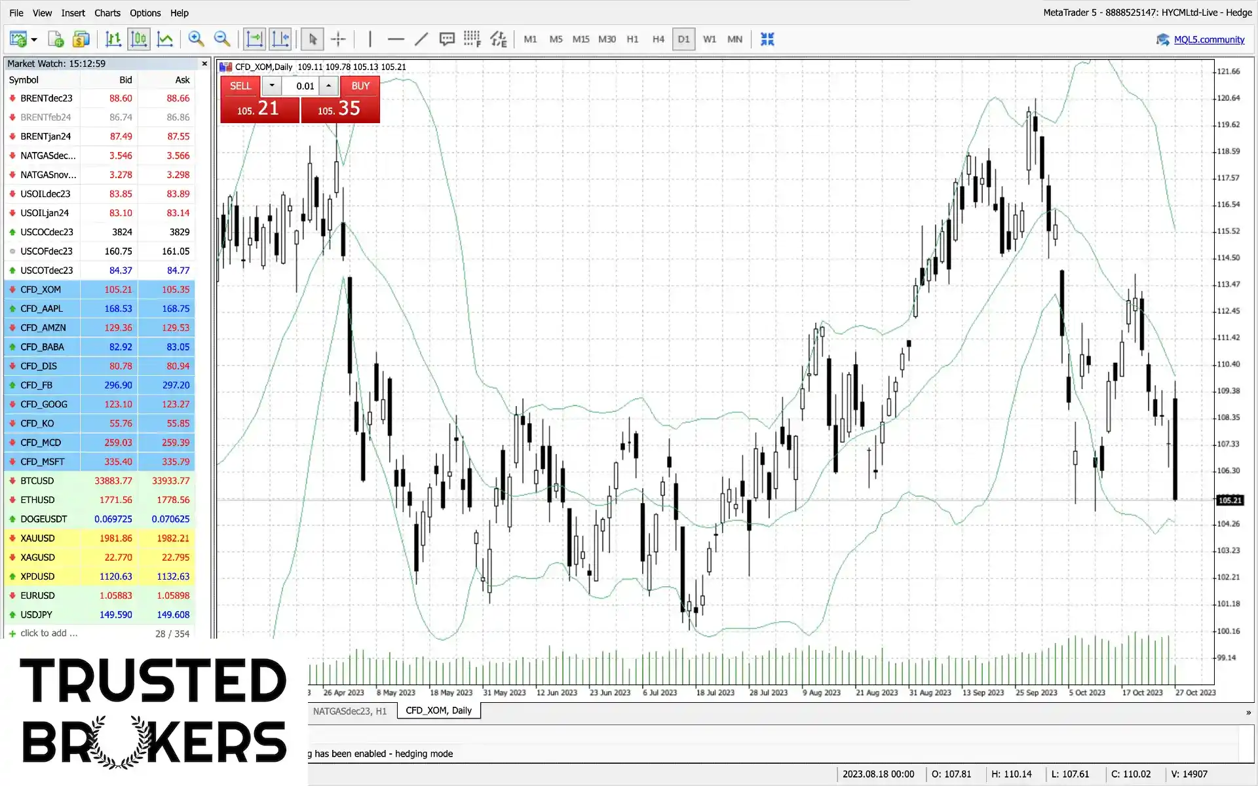Sort Market Watch by Symbol header
The width and height of the screenshot is (1258, 786).
[43, 80]
